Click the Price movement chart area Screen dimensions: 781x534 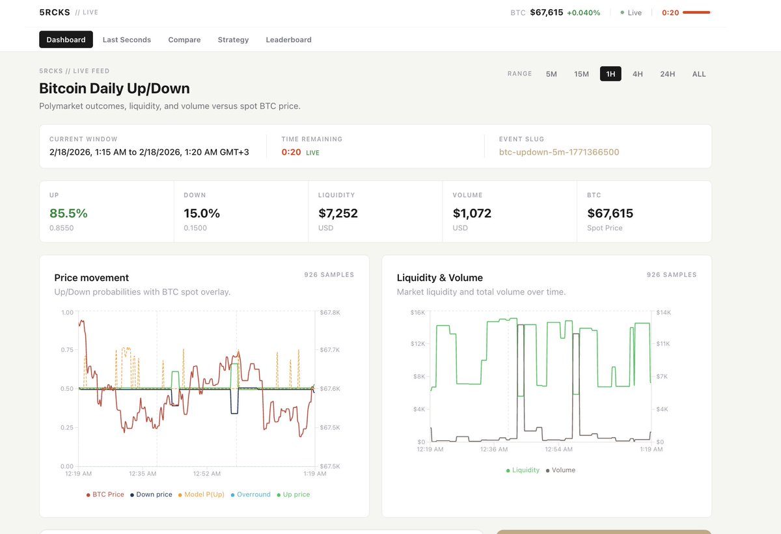[197, 389]
